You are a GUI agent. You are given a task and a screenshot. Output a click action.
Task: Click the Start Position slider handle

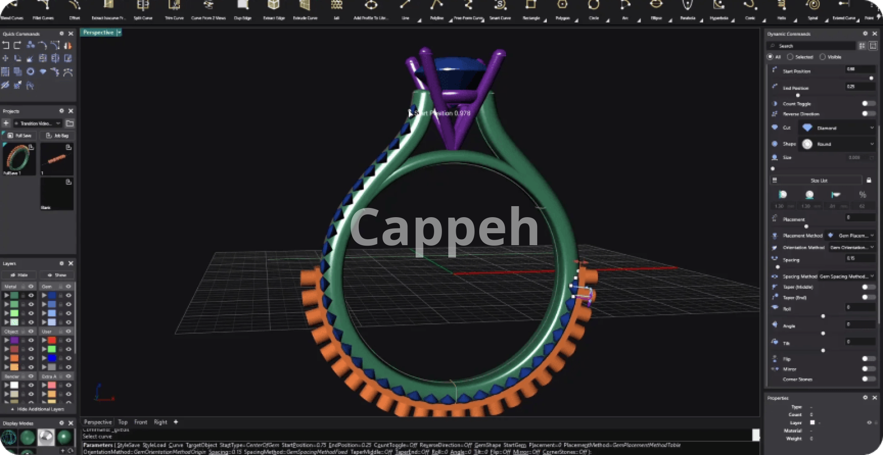871,78
